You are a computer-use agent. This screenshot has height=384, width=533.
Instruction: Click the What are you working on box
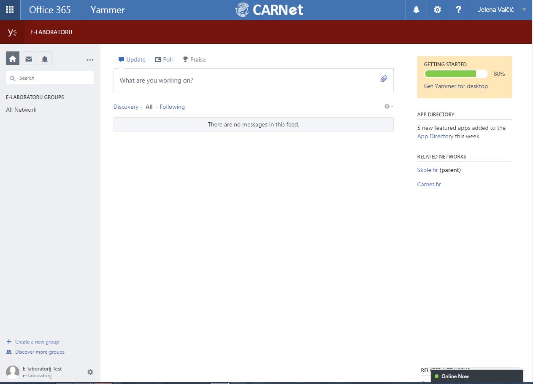tap(245, 80)
